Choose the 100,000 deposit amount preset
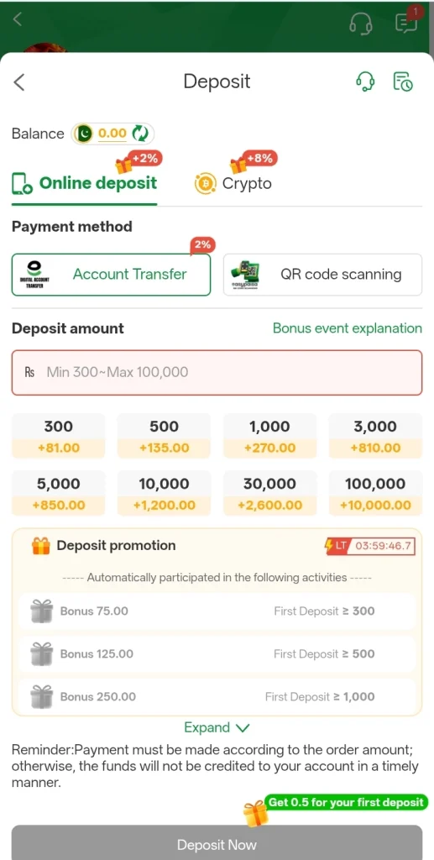Image resolution: width=434 pixels, height=860 pixels. [x=375, y=493]
